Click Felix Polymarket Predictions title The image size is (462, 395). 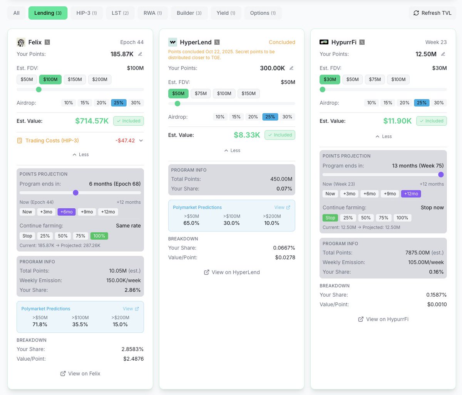pyautogui.click(x=46, y=309)
